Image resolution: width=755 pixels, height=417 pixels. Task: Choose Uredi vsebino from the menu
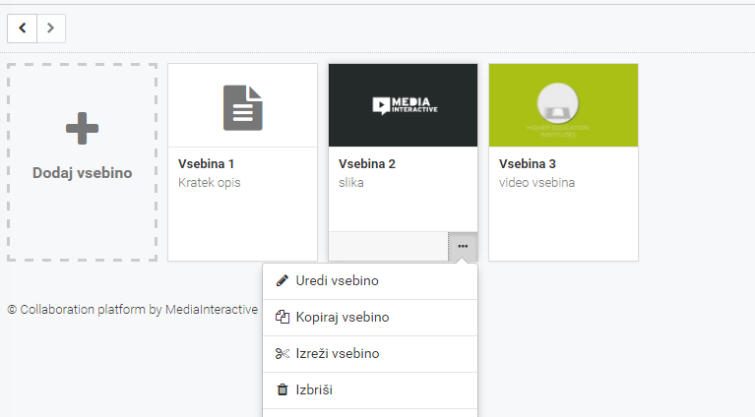[x=370, y=281]
